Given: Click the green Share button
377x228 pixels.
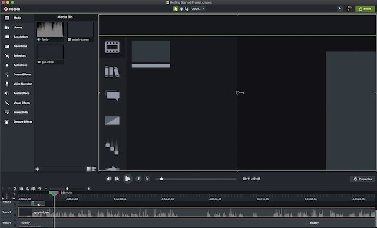Looking at the screenshot, I should [365, 9].
